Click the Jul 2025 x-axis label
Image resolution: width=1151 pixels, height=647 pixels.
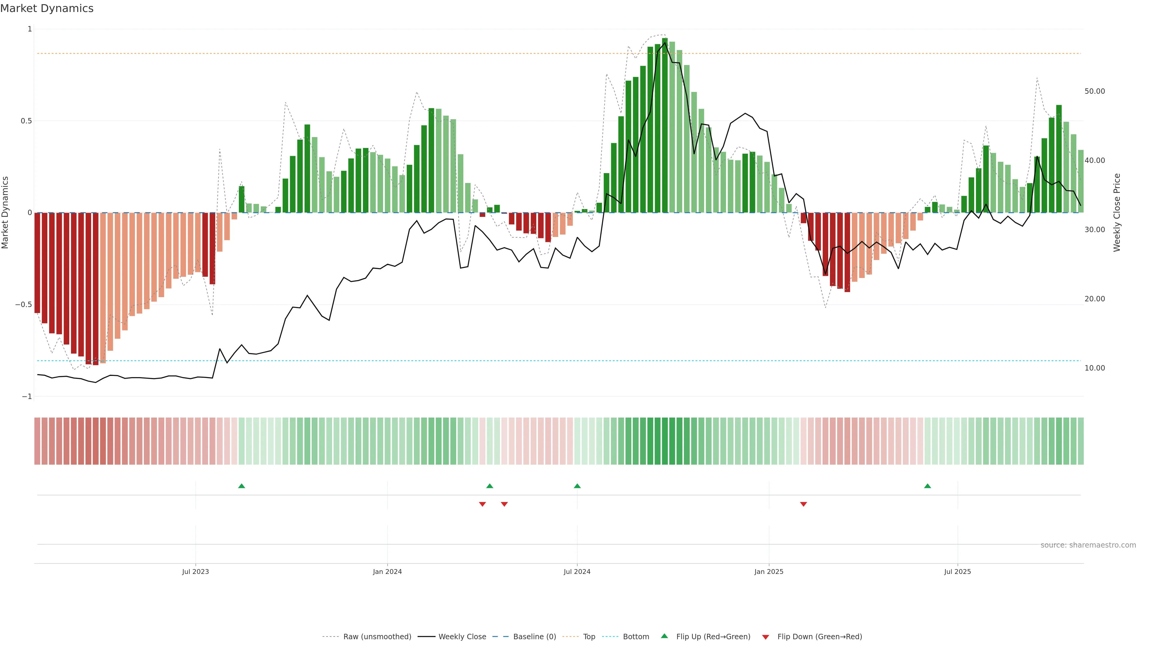[958, 572]
